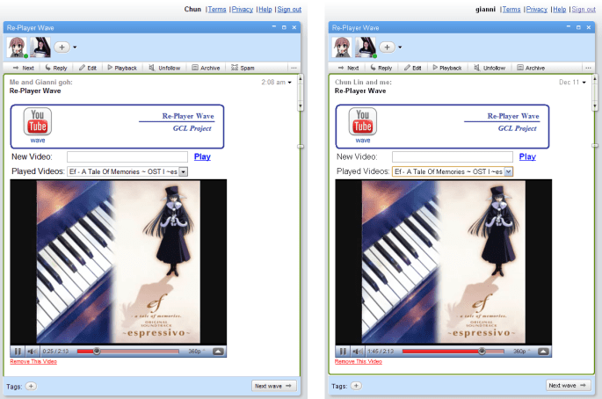Archive the wave in Chun's window
The width and height of the screenshot is (602, 399).
(206, 68)
